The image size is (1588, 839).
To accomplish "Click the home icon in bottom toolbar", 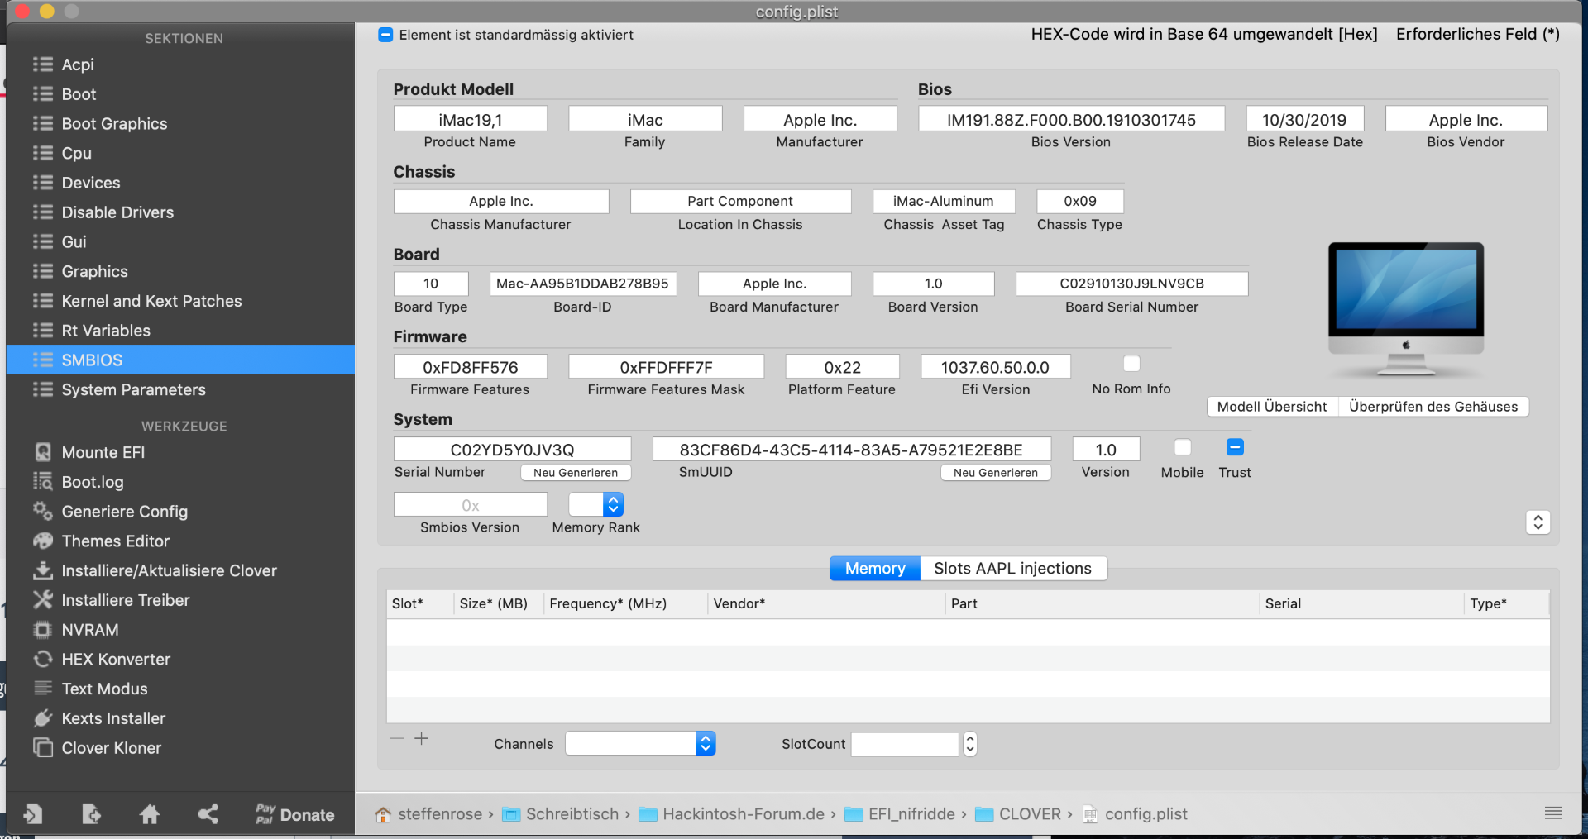I will pyautogui.click(x=150, y=815).
